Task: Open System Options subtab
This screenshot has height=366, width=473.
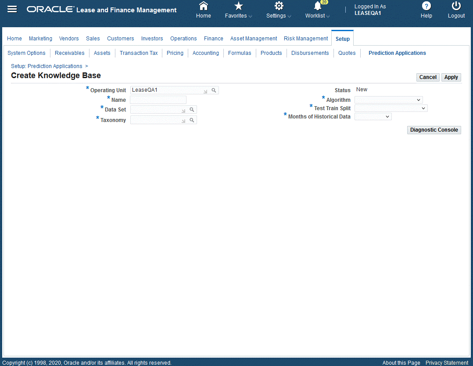Action: point(26,53)
